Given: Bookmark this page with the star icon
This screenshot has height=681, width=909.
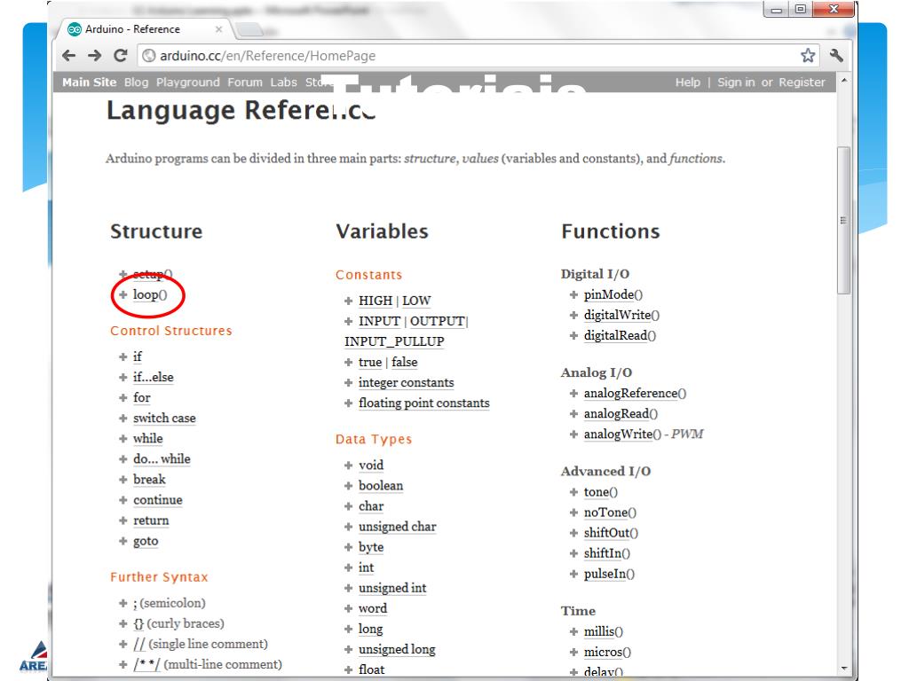Looking at the screenshot, I should (x=808, y=56).
